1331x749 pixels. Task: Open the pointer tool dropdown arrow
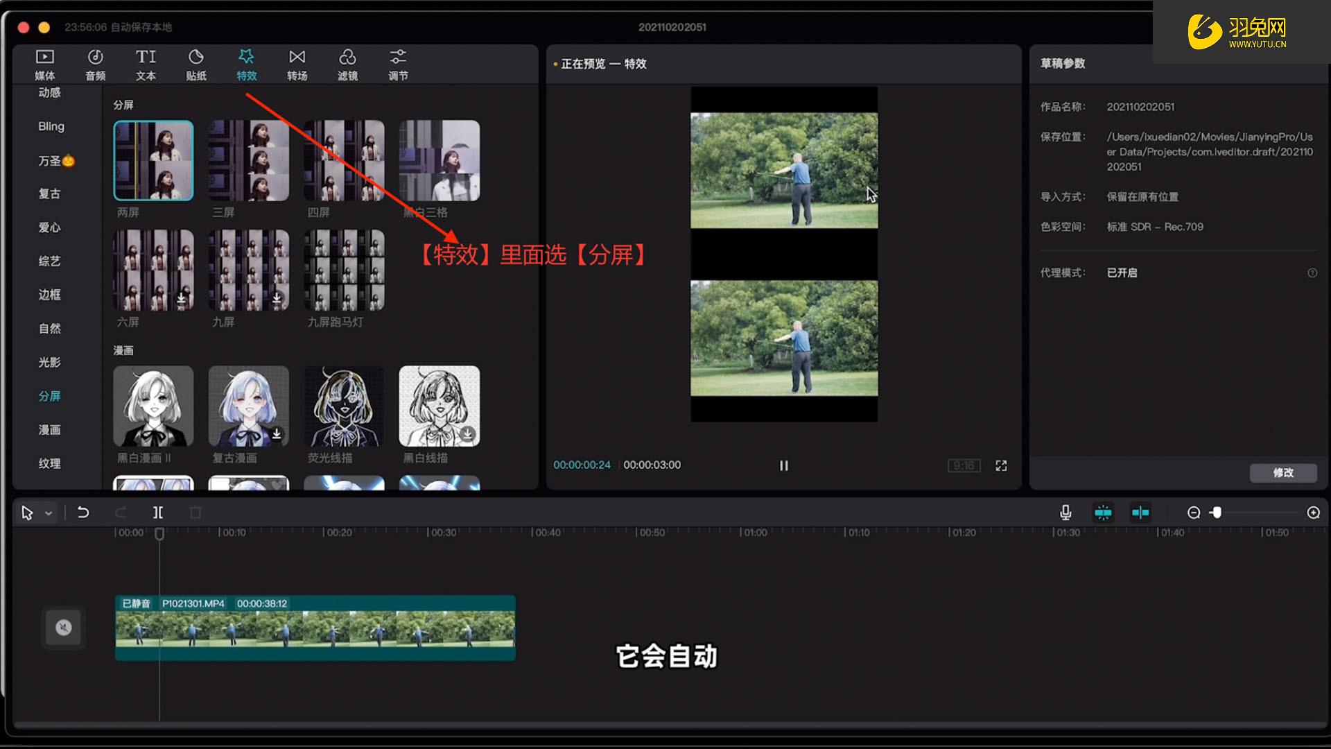tap(49, 513)
